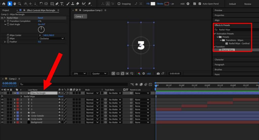259x140 pixels.
Task: Click the fx switch on Wipe Rectangle layer
Action: (68, 93)
